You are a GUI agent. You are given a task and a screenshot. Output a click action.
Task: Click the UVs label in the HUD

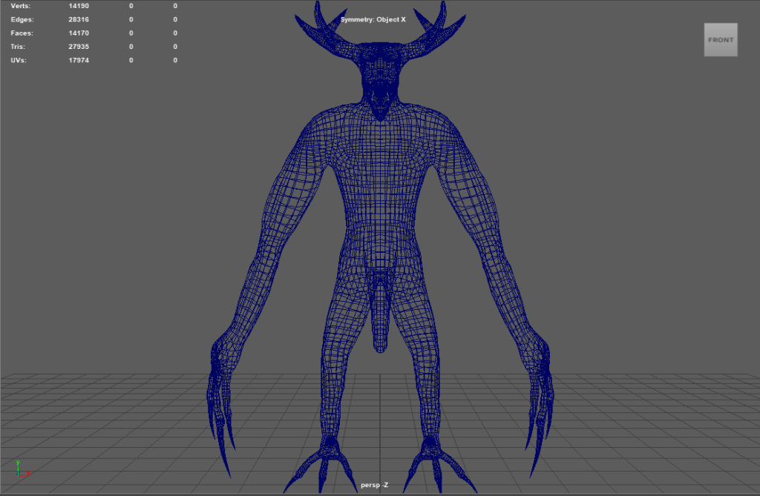point(19,60)
